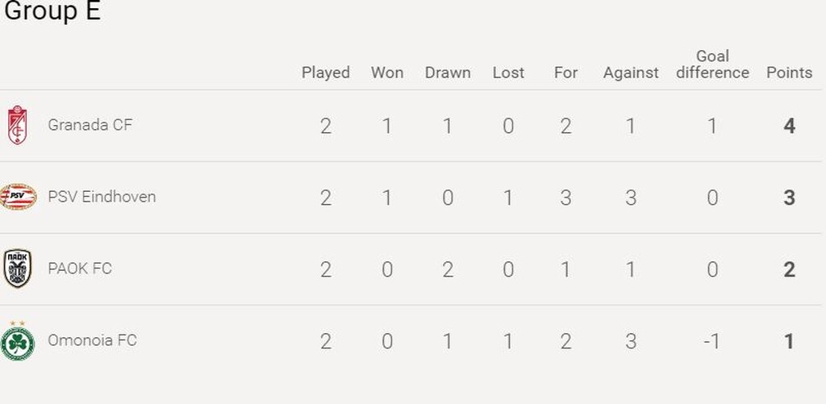Screen dimensions: 826x404
Task: Click the PAOK FC club badge
Action: coord(17,269)
